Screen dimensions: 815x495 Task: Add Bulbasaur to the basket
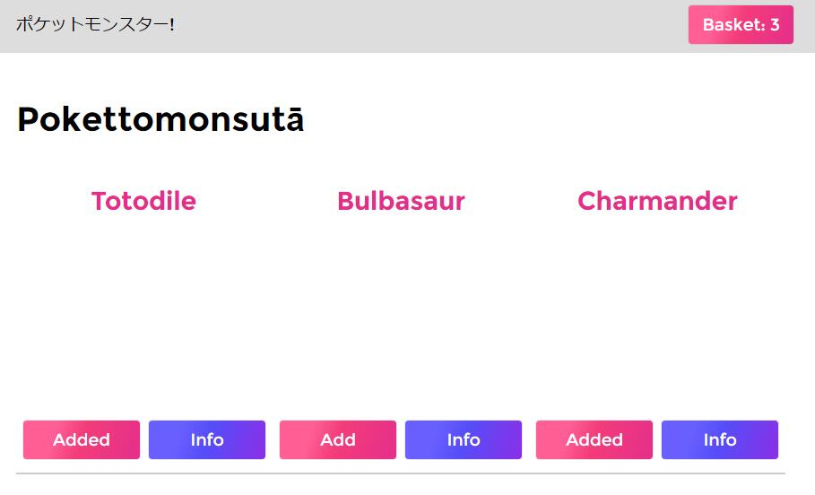coord(338,439)
